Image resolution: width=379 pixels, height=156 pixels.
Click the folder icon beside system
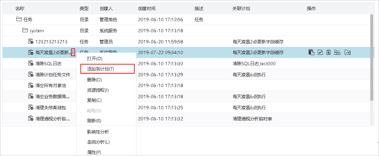pos(25,31)
